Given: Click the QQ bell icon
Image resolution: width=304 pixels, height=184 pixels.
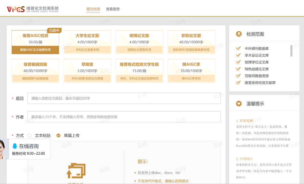Looking at the screenshot, I should tap(15, 146).
